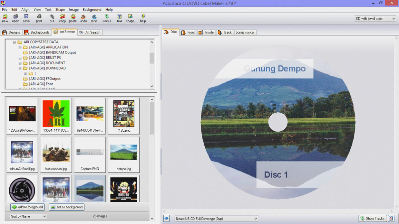Open the Sort by Name dropdown
The height and width of the screenshot is (224, 399).
(28, 216)
